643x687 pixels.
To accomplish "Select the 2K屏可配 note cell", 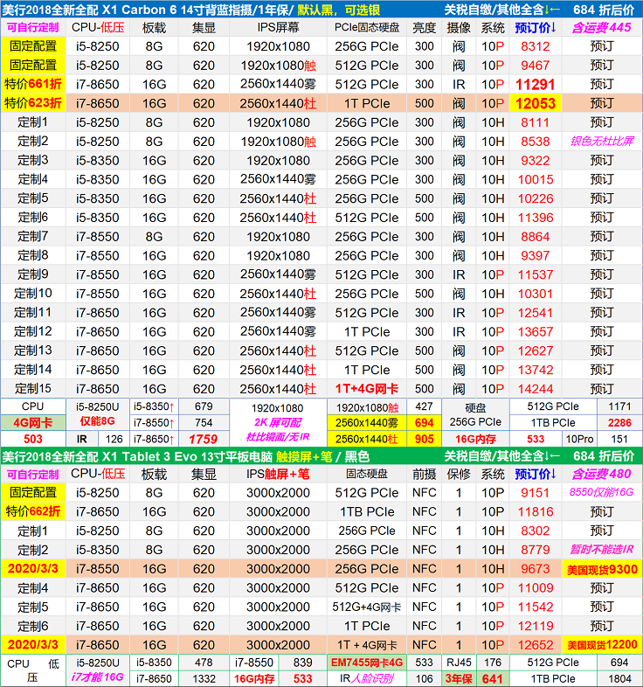I will pyautogui.click(x=278, y=422).
